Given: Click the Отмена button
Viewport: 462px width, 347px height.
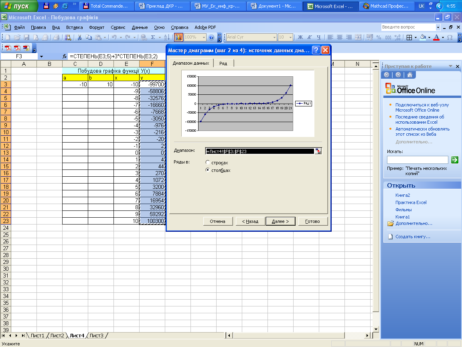Looking at the screenshot, I should coord(217,221).
